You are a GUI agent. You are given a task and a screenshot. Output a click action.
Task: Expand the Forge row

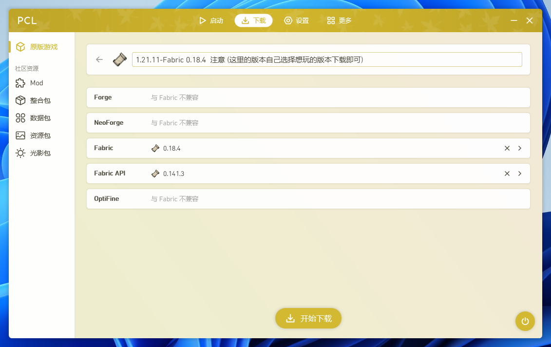tap(307, 97)
